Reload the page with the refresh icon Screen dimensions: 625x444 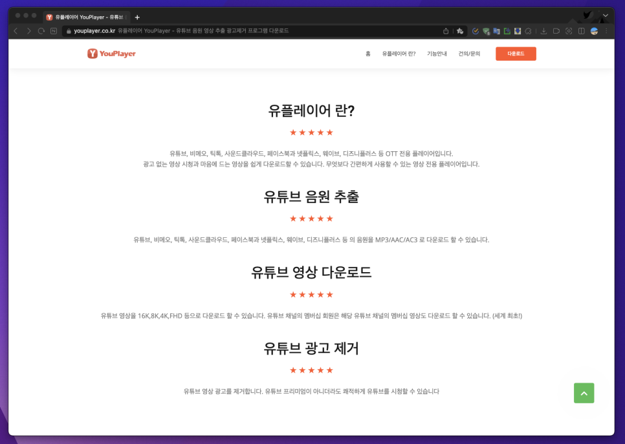coord(41,31)
